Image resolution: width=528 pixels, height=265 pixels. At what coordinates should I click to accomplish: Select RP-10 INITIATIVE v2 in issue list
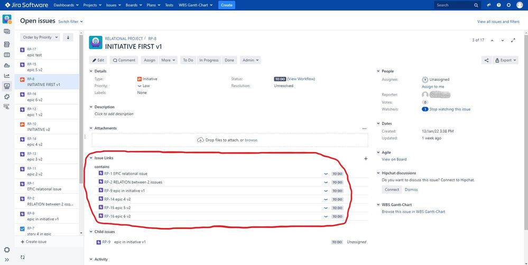point(47,127)
